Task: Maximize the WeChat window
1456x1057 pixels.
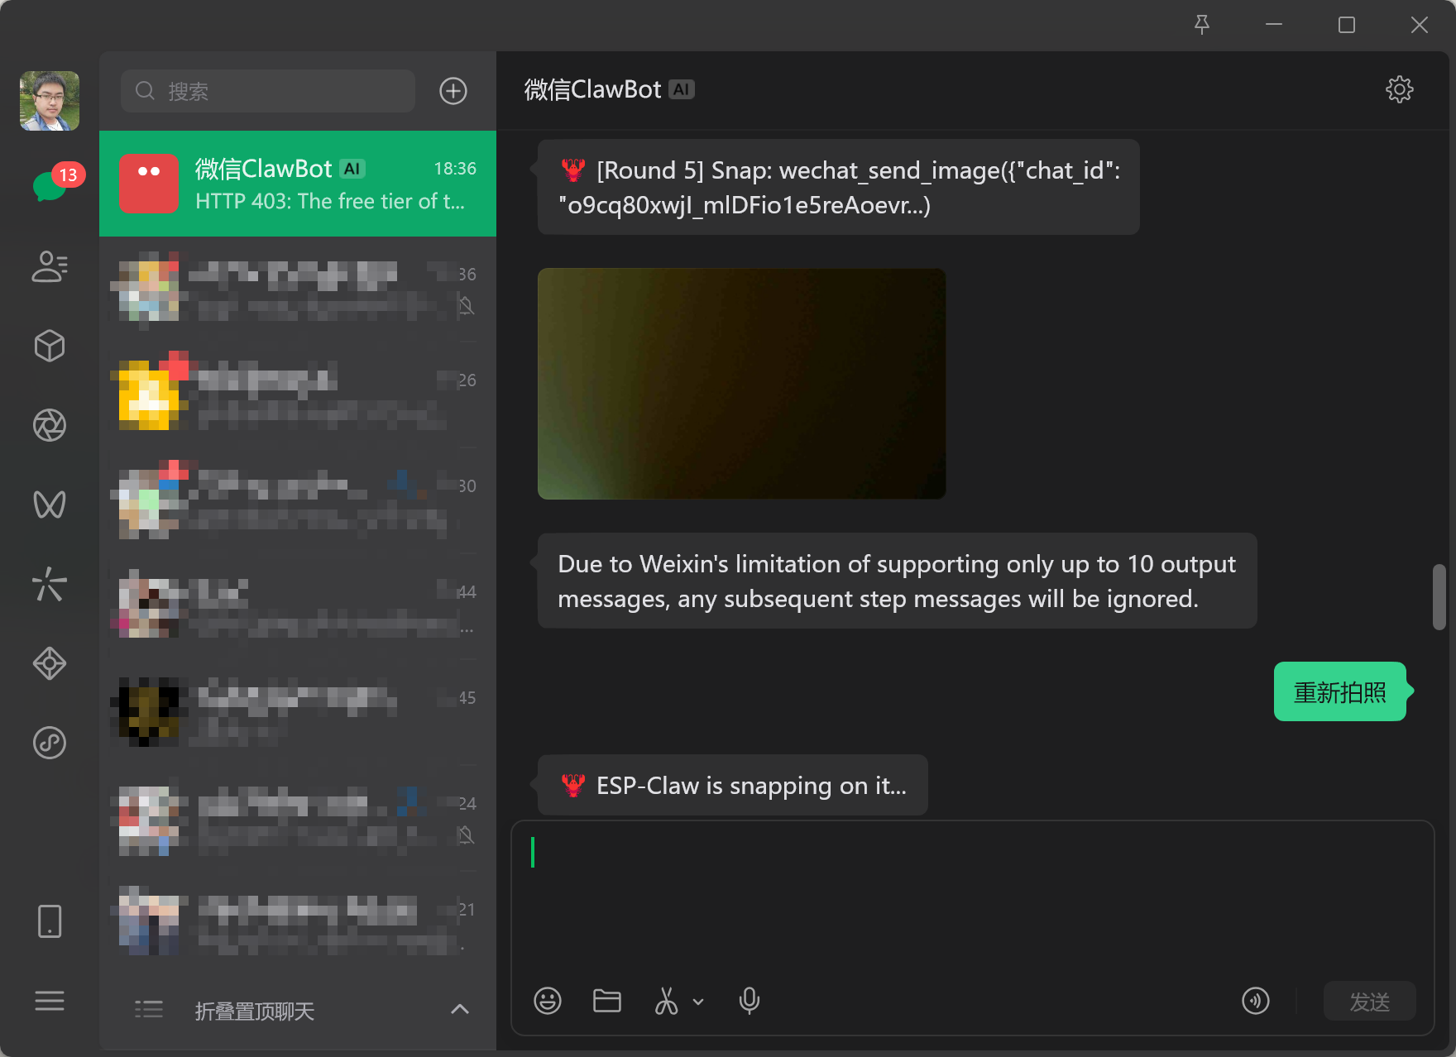Action: (x=1347, y=25)
